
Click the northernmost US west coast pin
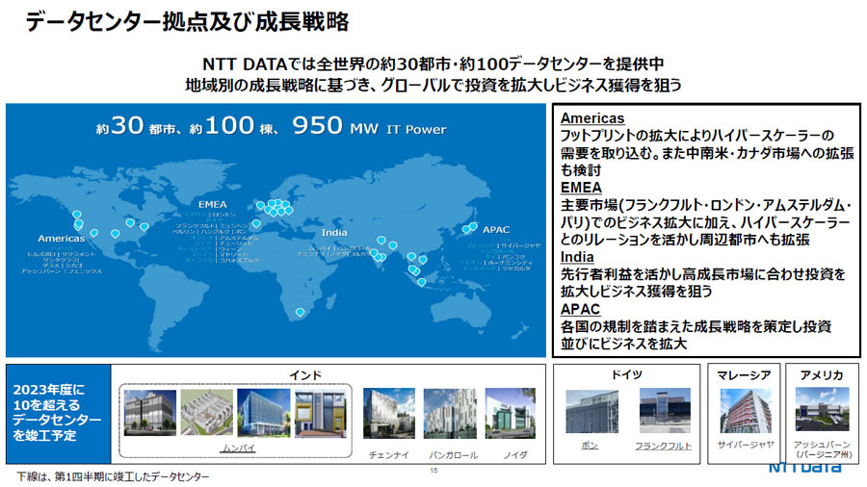77,215
